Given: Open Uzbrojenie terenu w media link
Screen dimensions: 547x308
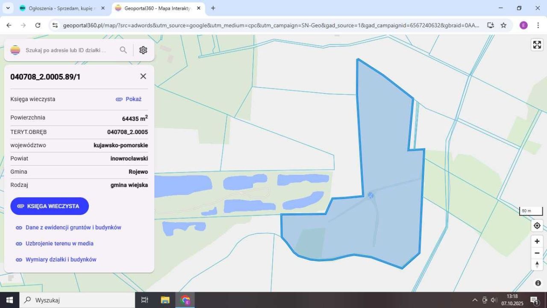Looking at the screenshot, I should 59,243.
